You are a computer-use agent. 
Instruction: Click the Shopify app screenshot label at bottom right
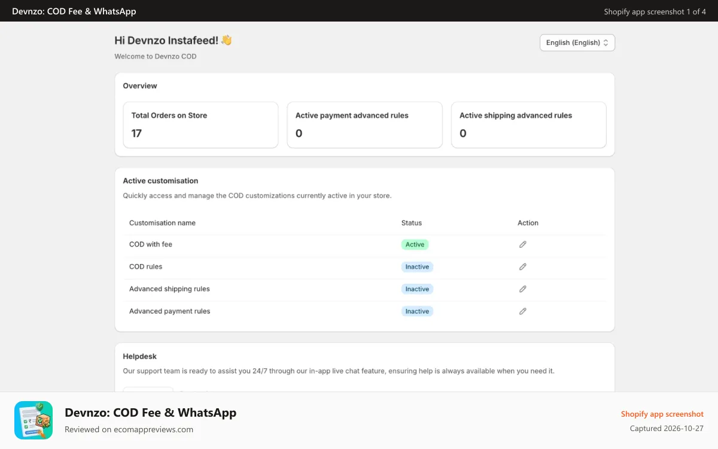tap(662, 414)
